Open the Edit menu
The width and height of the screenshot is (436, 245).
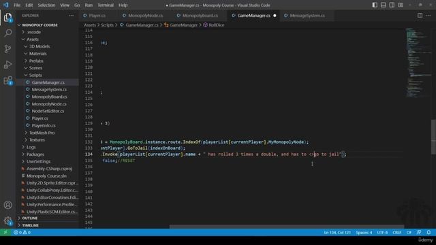click(x=29, y=5)
